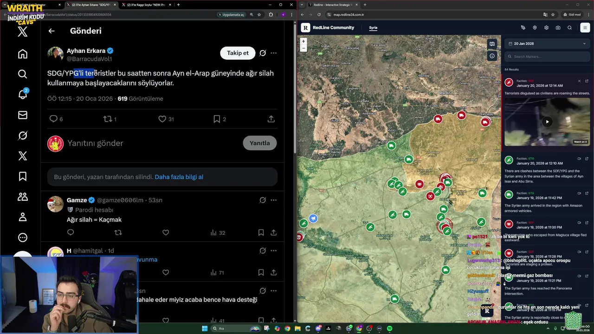The width and height of the screenshot is (594, 334).
Task: Open Gamze's profile name link
Action: click(x=77, y=200)
